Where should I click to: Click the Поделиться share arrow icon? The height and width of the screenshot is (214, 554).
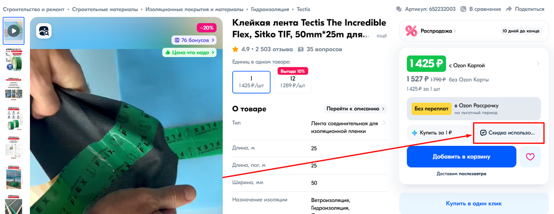509,9
